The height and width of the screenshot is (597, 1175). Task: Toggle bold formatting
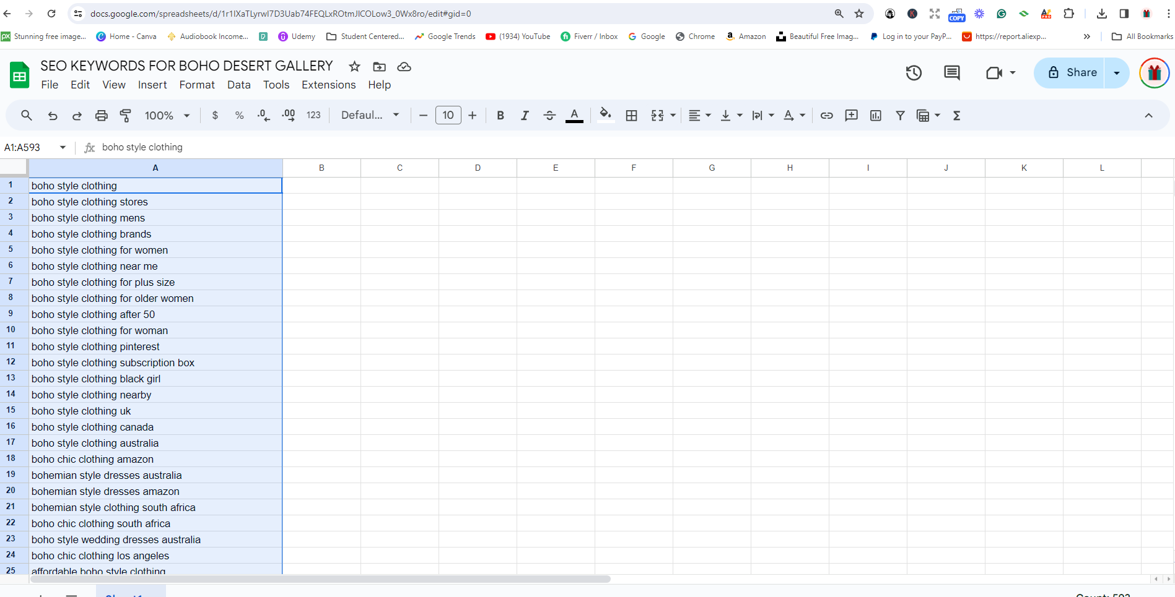point(500,115)
